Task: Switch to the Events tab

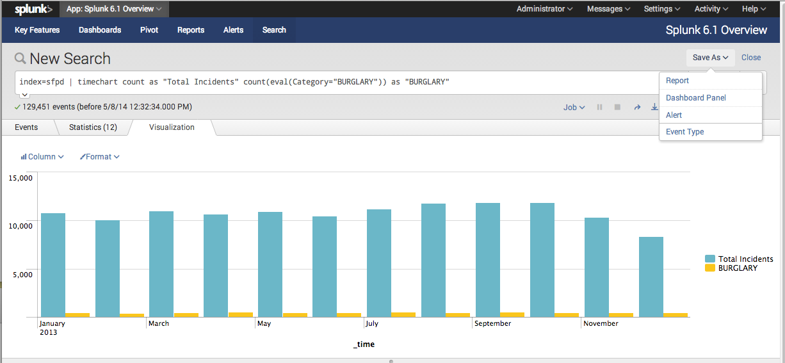Action: [26, 127]
